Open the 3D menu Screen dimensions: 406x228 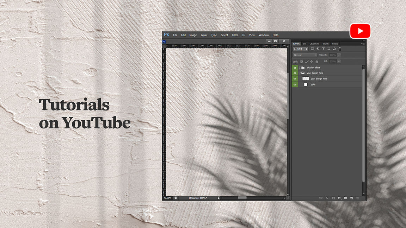(x=244, y=35)
